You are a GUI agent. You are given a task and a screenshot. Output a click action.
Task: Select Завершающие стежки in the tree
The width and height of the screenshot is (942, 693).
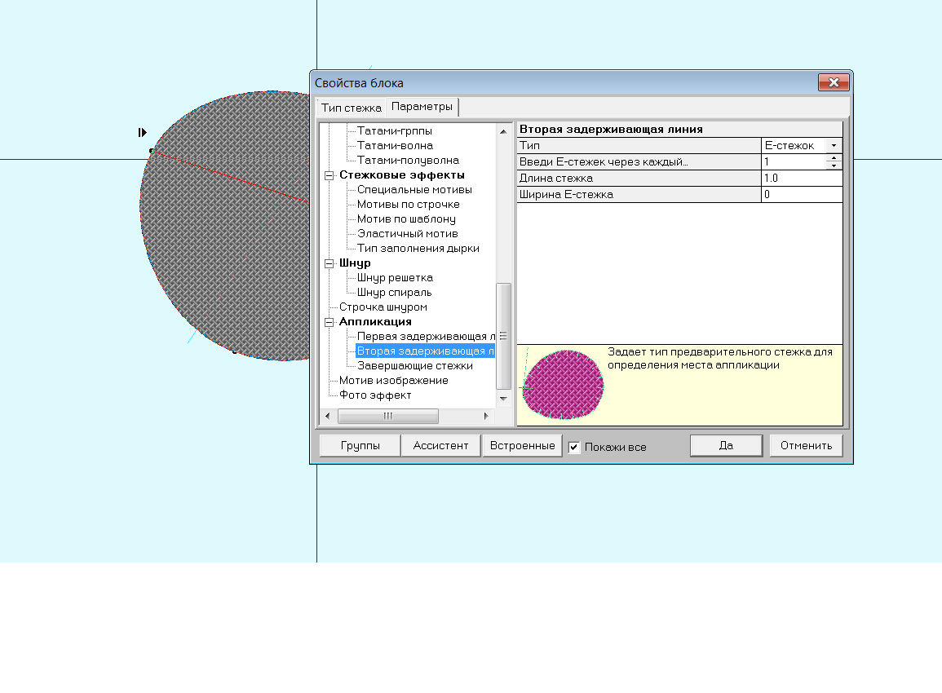[x=414, y=366]
